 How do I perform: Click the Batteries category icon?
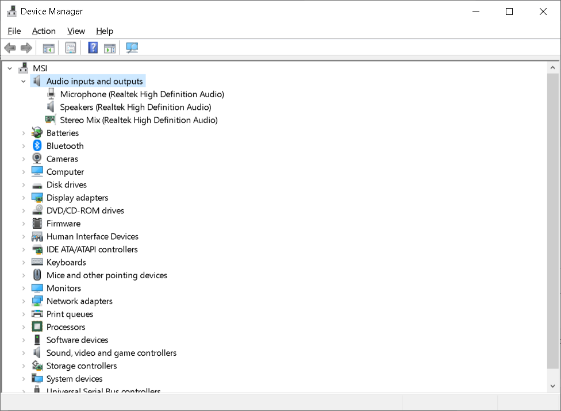click(37, 133)
